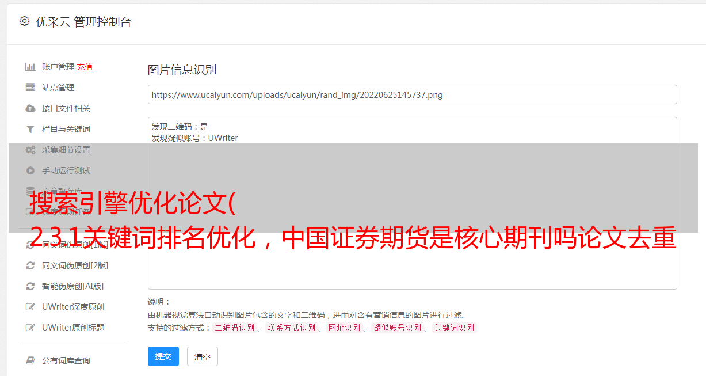Click the 优采云 管理控制台 title
706x376 pixels.
83,22
